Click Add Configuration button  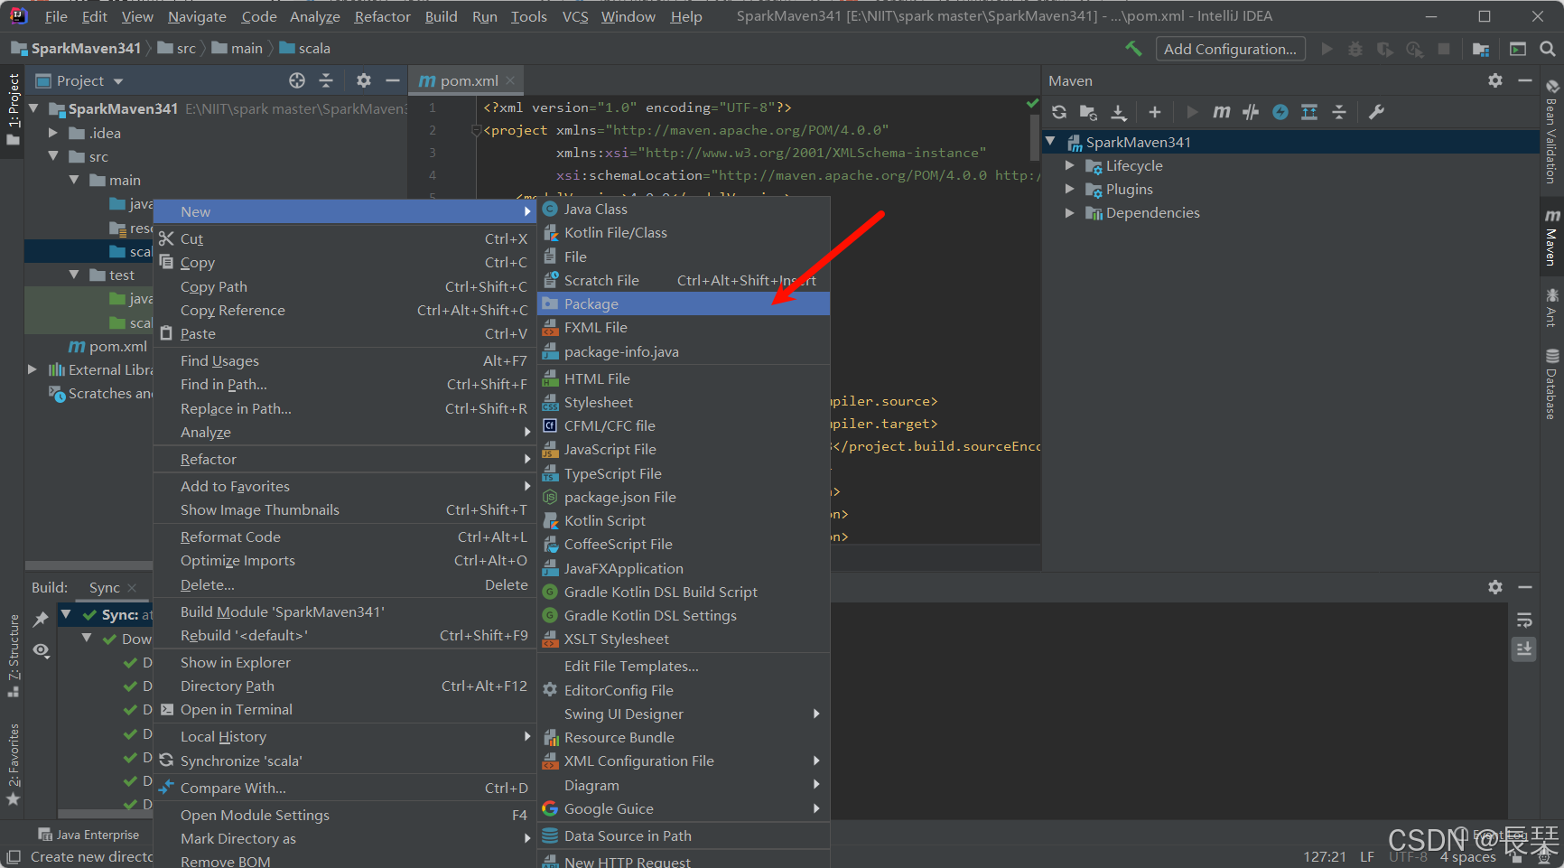pyautogui.click(x=1230, y=49)
